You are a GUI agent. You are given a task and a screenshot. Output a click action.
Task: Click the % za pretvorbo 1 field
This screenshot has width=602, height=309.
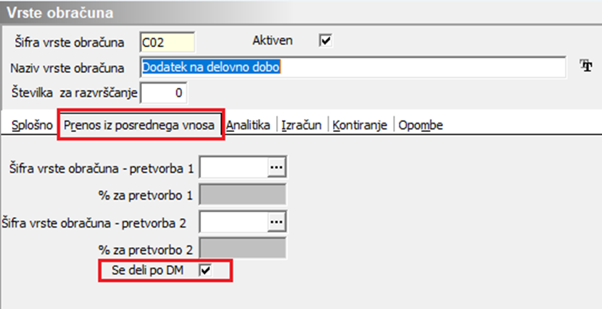click(x=243, y=194)
